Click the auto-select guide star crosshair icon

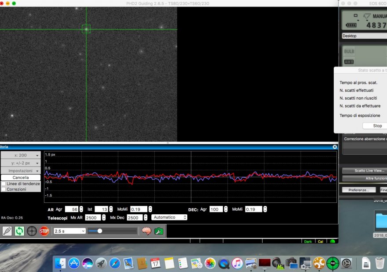pos(32,231)
